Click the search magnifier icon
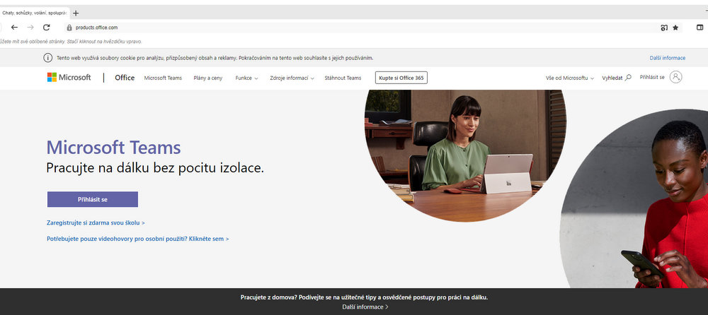Image resolution: width=708 pixels, height=315 pixels. click(x=628, y=78)
